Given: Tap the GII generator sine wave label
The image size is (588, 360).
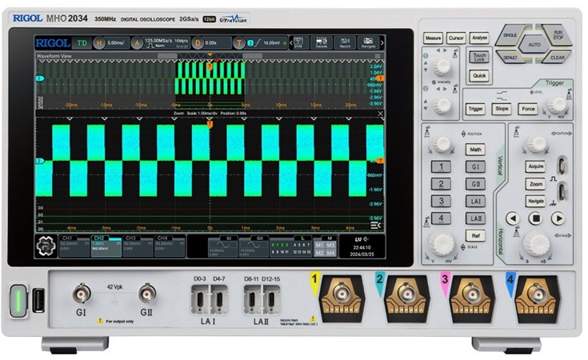Looking at the screenshot, I should pyautogui.click(x=254, y=246).
